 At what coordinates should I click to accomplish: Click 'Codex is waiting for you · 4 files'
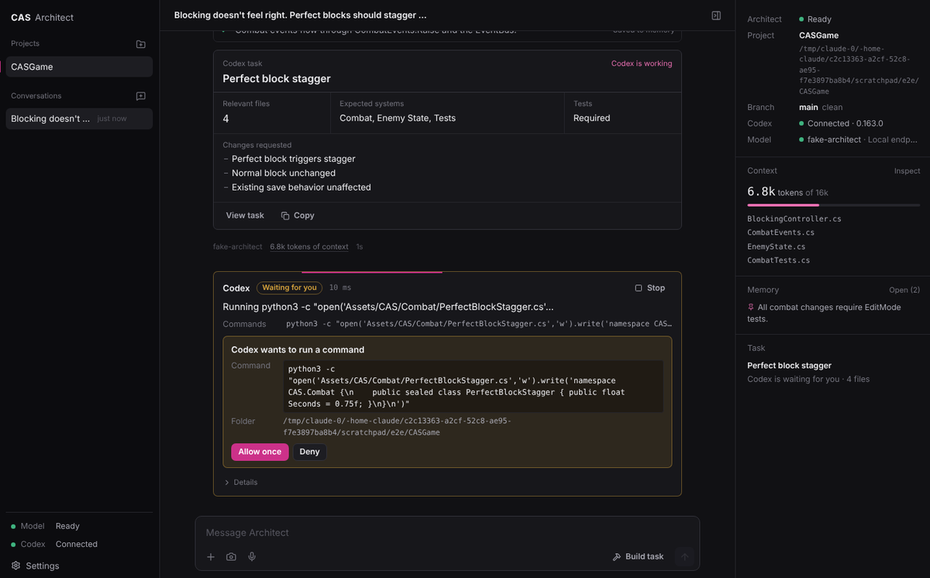[808, 379]
